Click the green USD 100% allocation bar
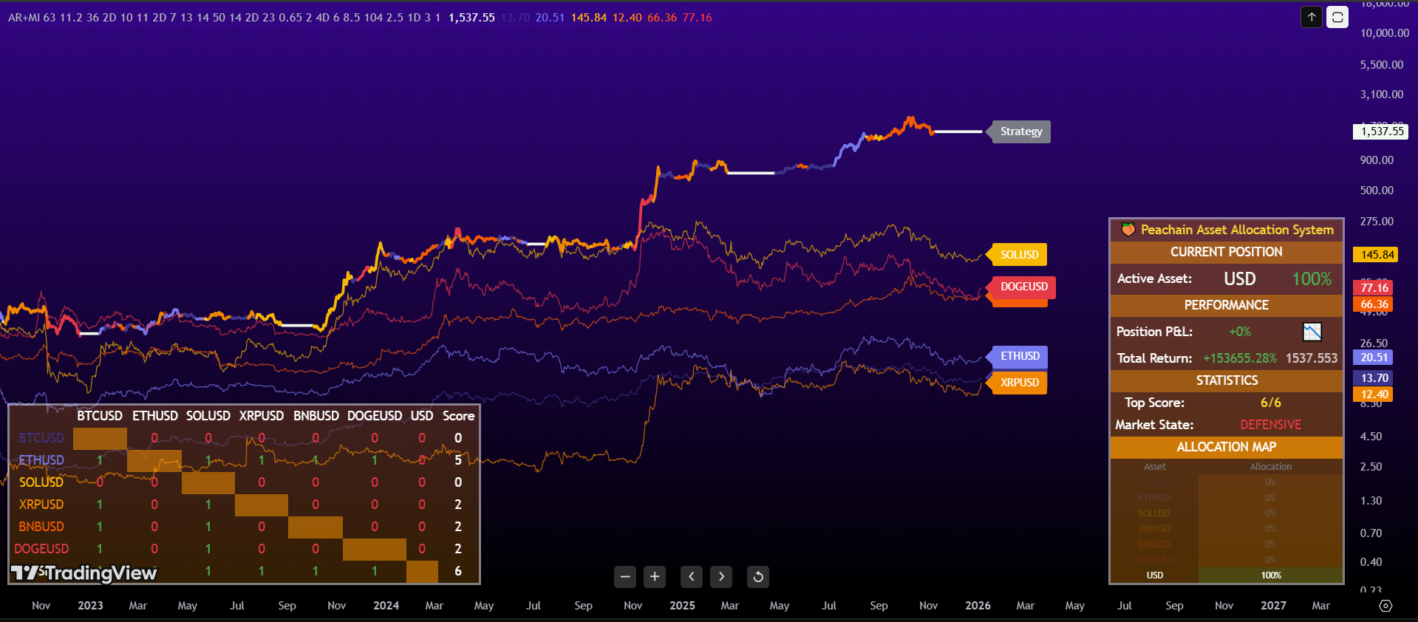 (1270, 575)
